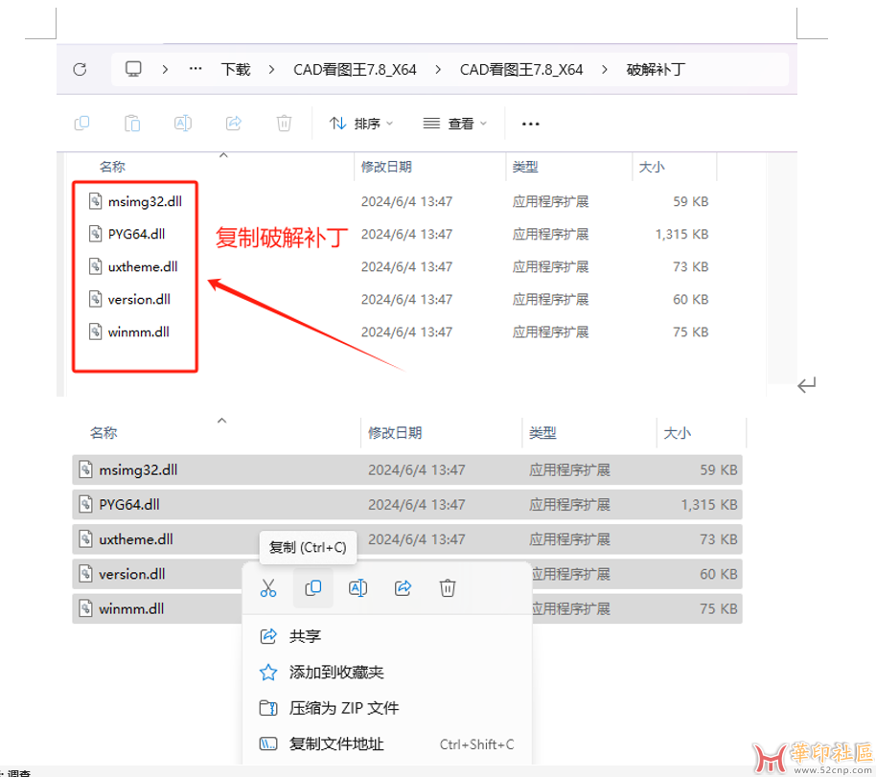Viewport: 876px width, 777px height.
Task: Click the Share arrow icon in context menu strip
Action: point(403,588)
